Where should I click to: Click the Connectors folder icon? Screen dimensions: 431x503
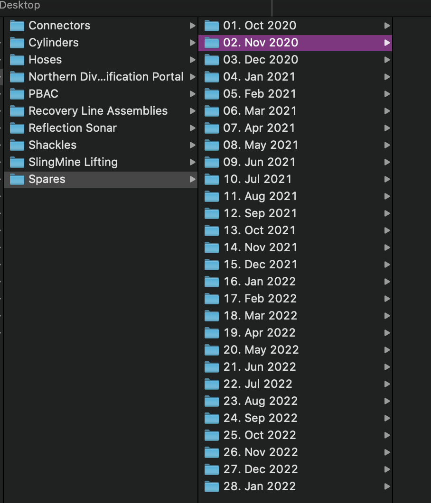[x=17, y=26]
